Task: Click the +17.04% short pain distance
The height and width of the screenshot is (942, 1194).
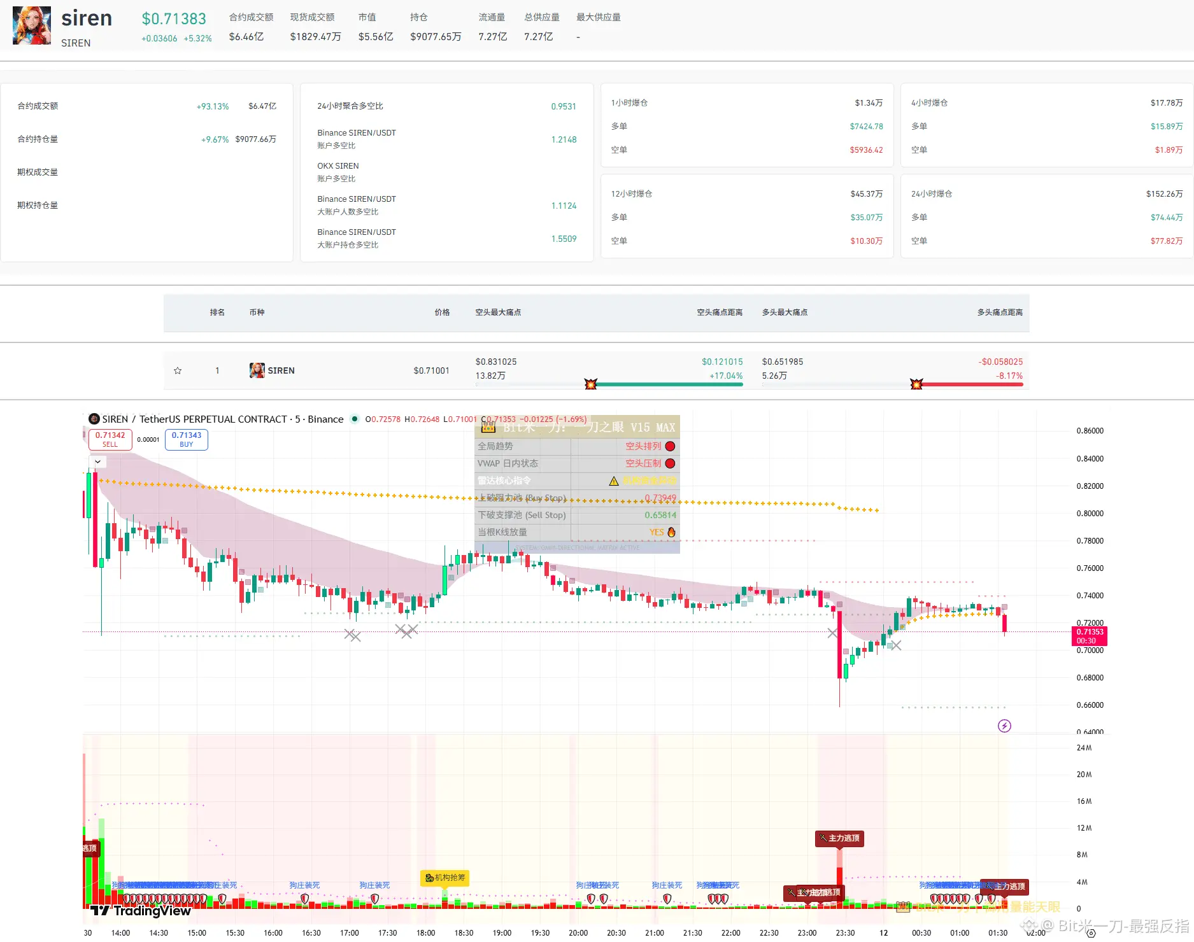Action: click(x=726, y=376)
